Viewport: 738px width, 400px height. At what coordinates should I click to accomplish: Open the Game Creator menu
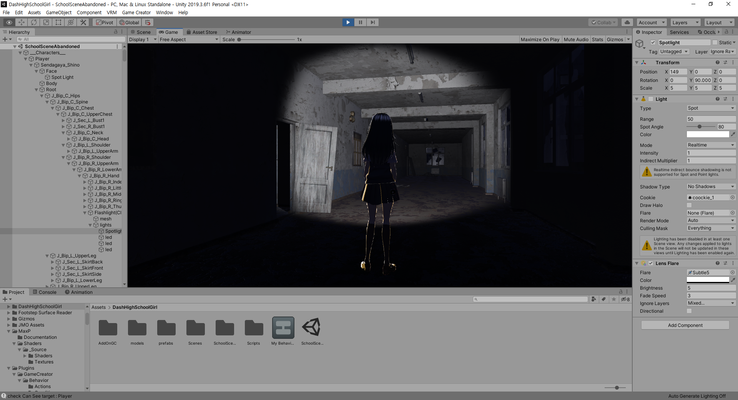click(136, 12)
